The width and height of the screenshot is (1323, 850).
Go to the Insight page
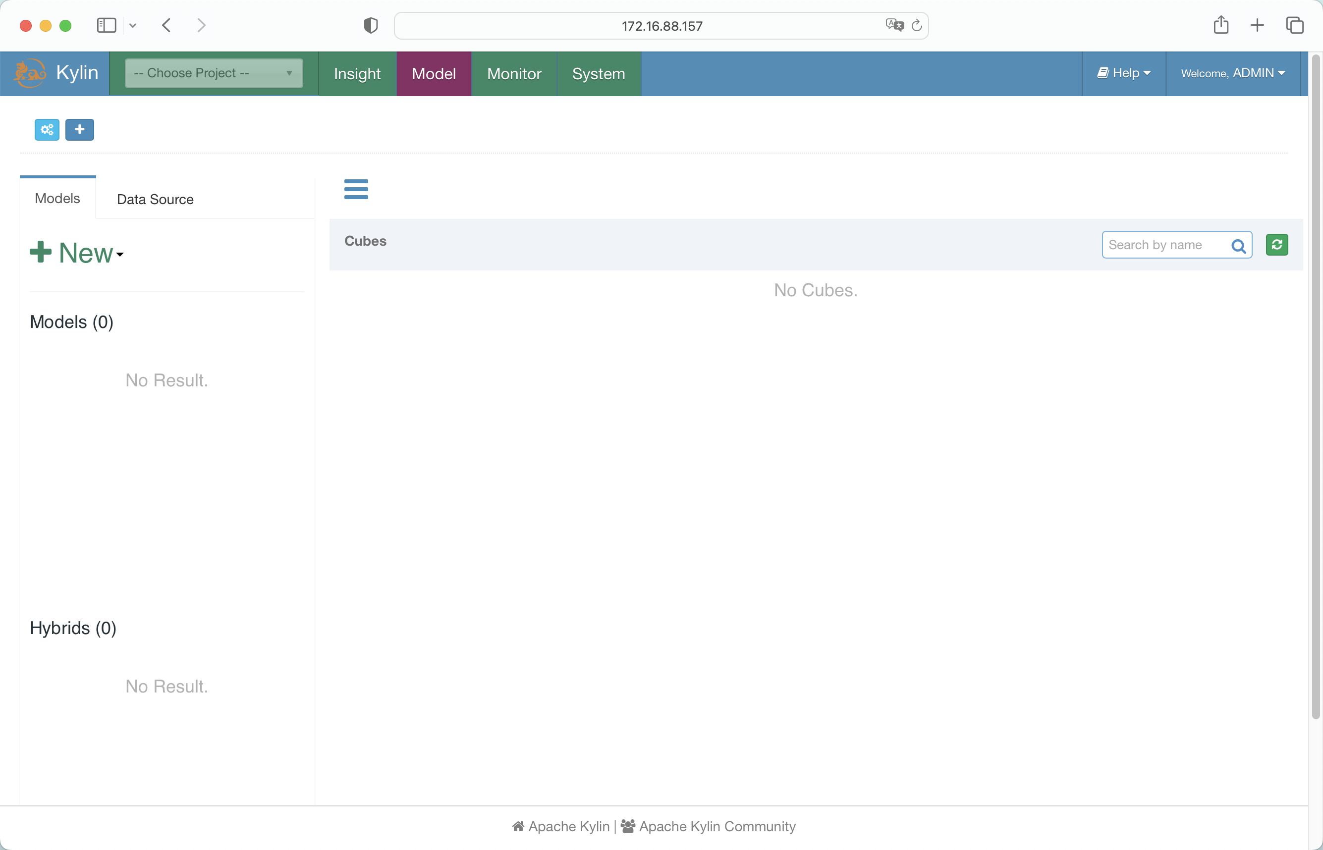[357, 73]
